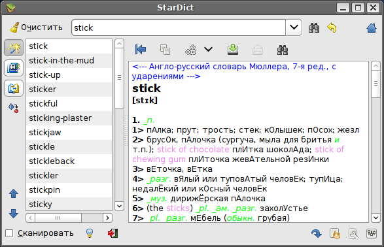Click the hand-on-document dictionary management icon
Viewport: 384px width, 247px height.
pyautogui.click(x=335, y=233)
